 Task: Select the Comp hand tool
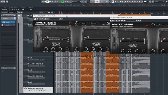[x=132, y=2]
